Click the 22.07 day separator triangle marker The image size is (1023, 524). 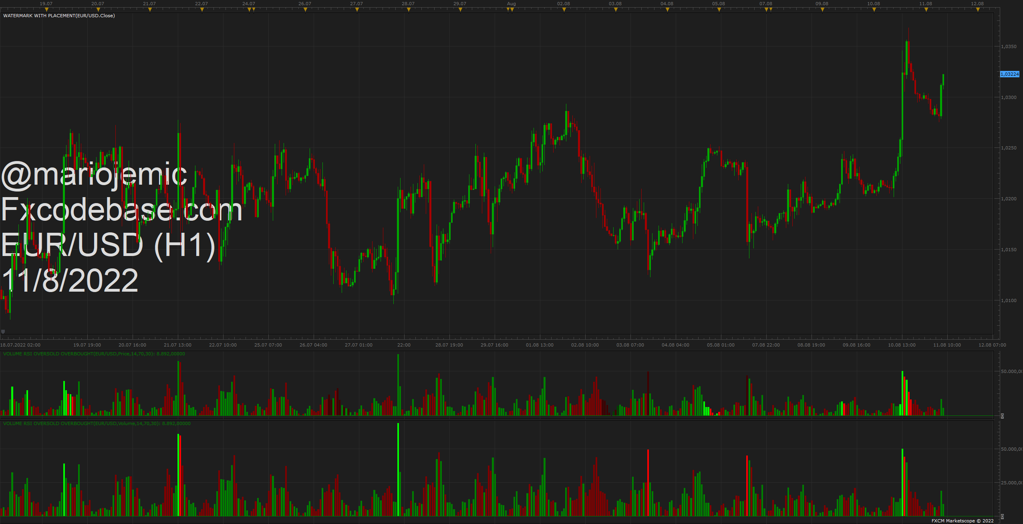202,10
